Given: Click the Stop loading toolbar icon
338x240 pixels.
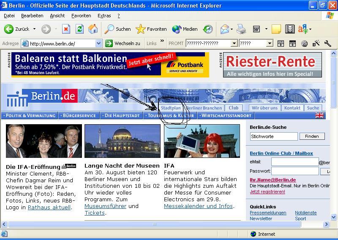Looking at the screenshot, I should (66, 29).
